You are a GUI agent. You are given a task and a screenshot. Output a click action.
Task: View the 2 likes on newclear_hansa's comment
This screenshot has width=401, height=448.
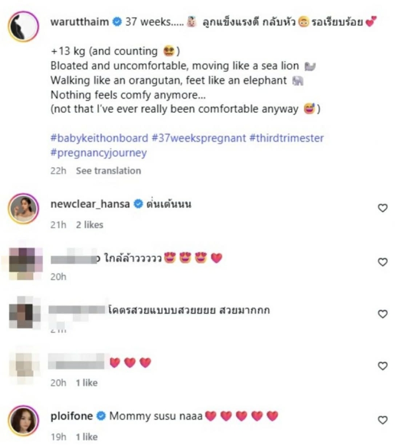[90, 225]
